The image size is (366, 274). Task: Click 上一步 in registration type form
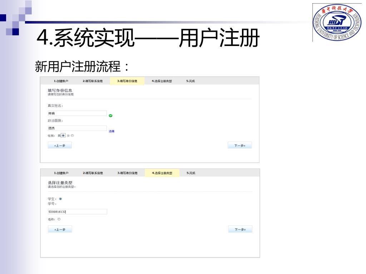(x=60, y=229)
